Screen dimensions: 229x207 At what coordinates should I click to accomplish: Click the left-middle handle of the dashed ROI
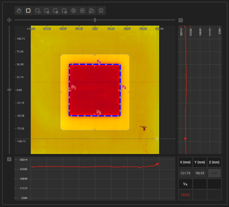[61, 92]
